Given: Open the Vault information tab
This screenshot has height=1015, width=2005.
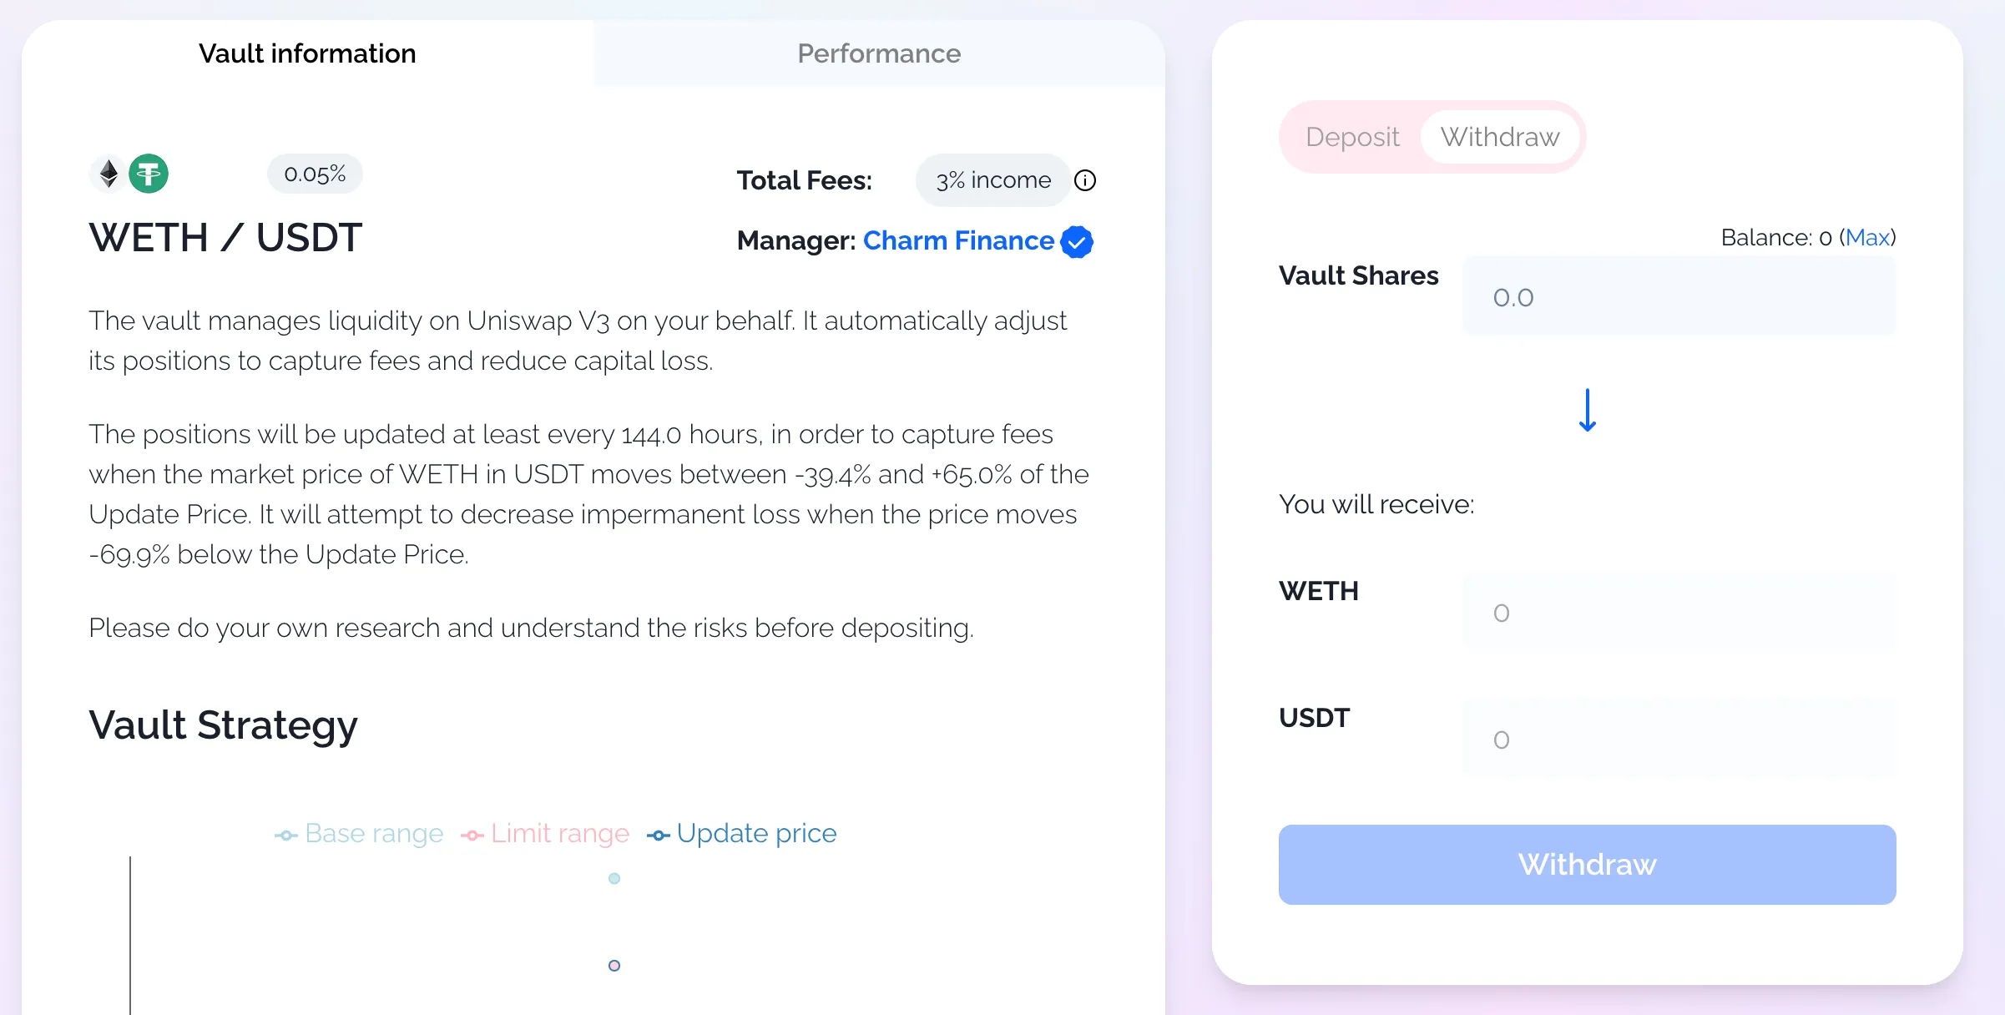Looking at the screenshot, I should coord(307,53).
